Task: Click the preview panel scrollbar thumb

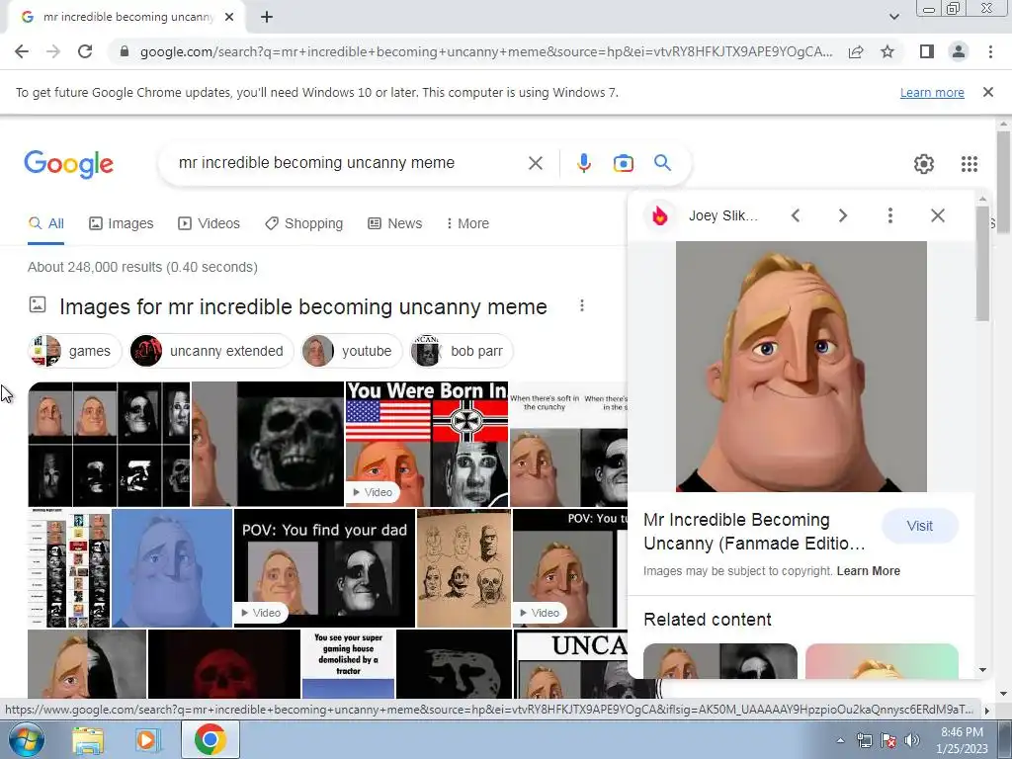Action: click(x=982, y=263)
